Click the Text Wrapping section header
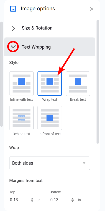The width and height of the screenshot is (105, 211). [50, 47]
